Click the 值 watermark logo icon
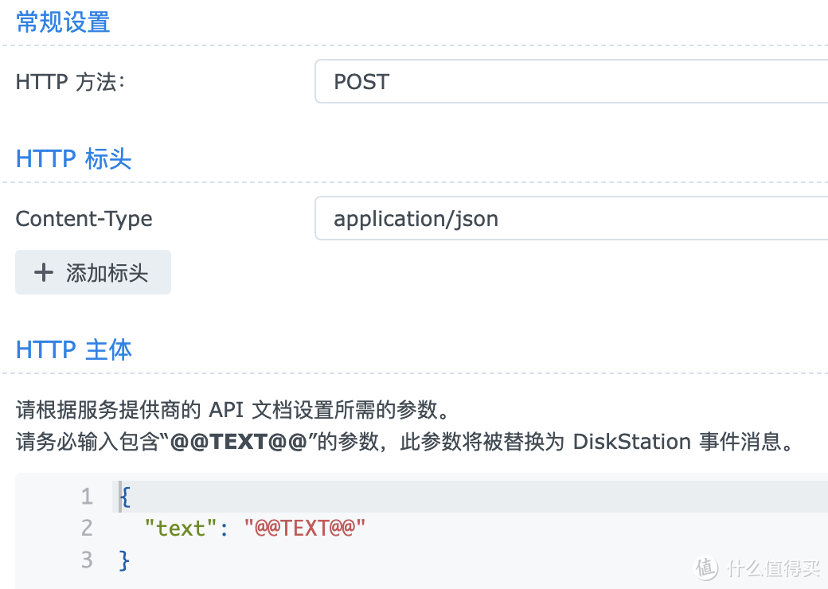The height and width of the screenshot is (589, 828). click(x=707, y=567)
